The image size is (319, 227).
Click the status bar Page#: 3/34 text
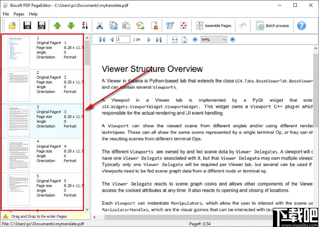[200, 224]
